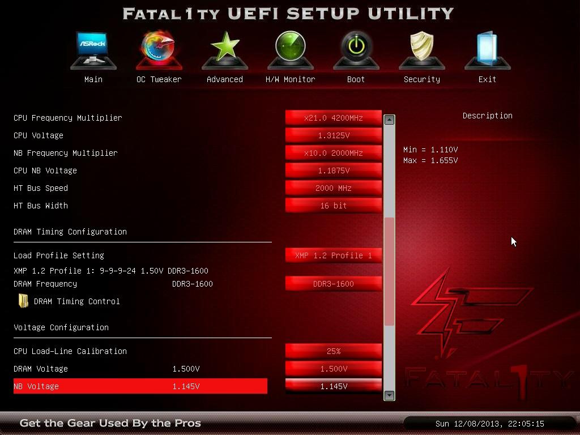
Task: Select the HT Bus Width row label
Action: 41,206
